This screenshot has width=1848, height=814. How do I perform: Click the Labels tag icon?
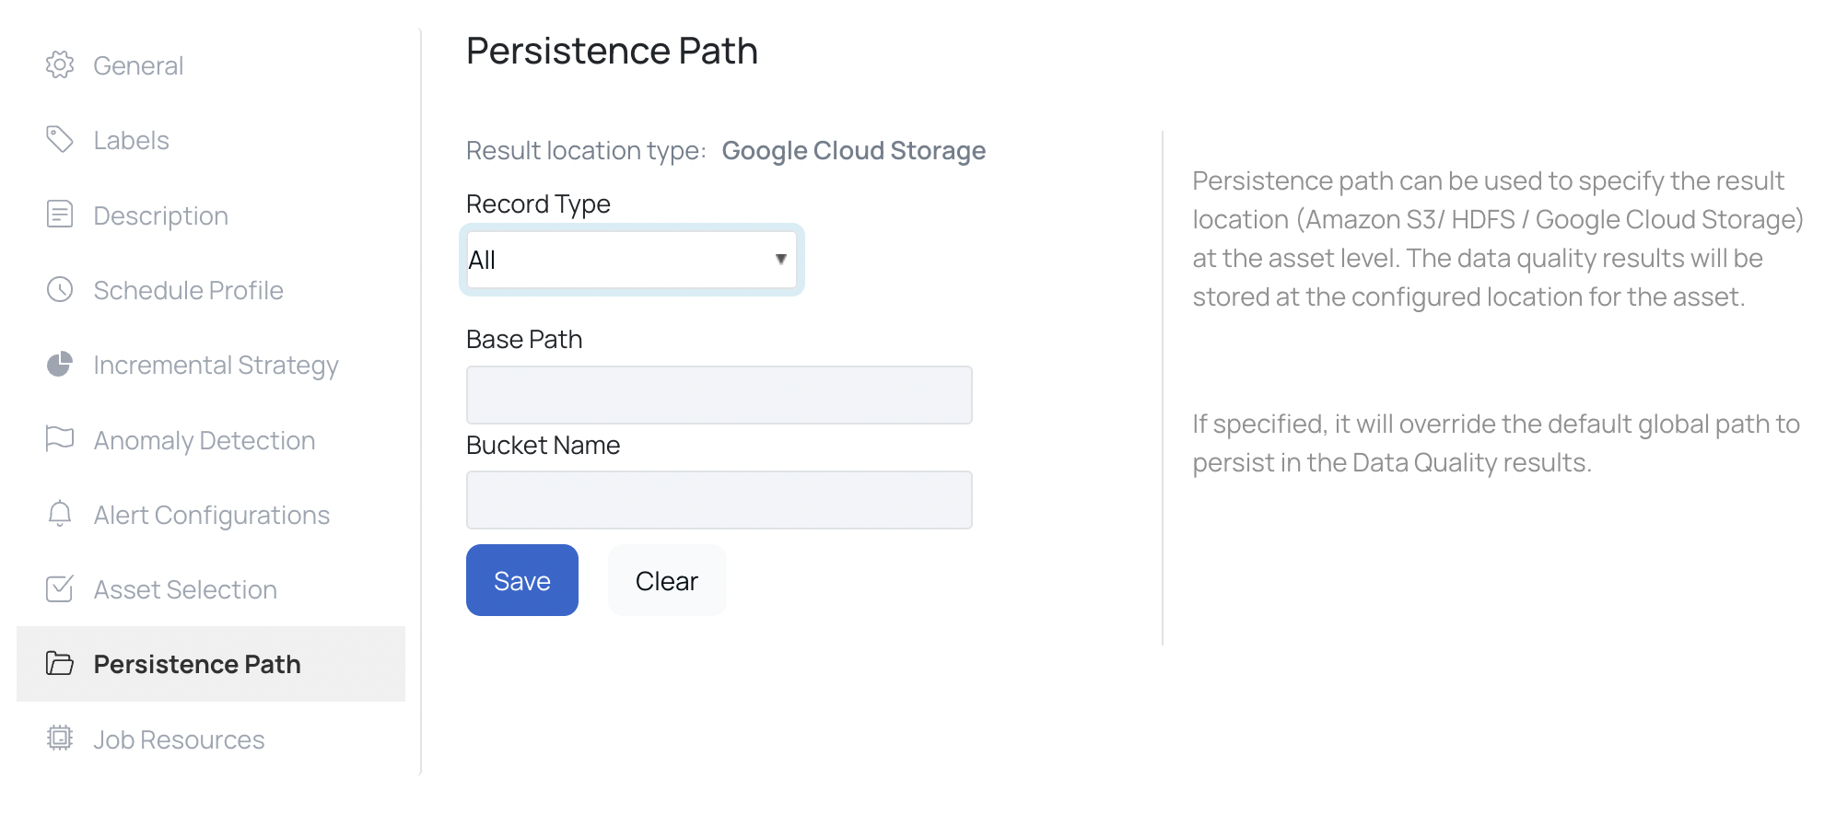[60, 140]
